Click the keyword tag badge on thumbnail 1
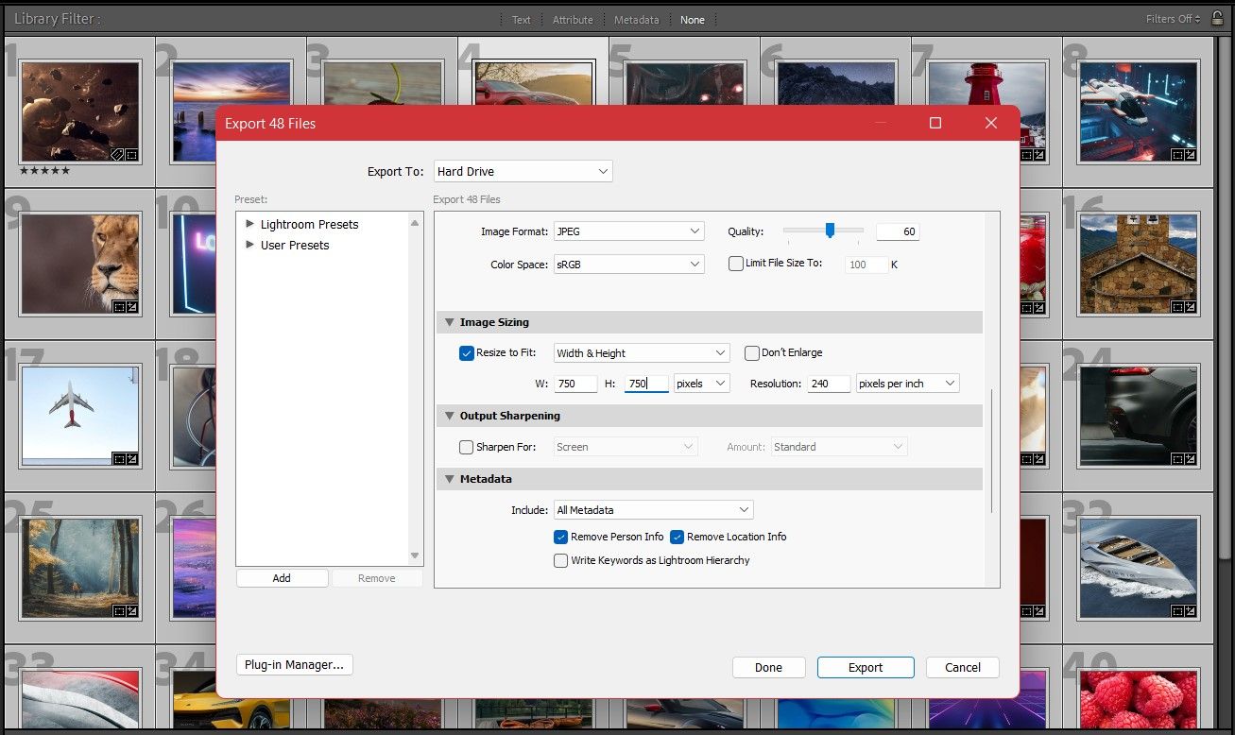Image resolution: width=1235 pixels, height=735 pixels. 116,154
